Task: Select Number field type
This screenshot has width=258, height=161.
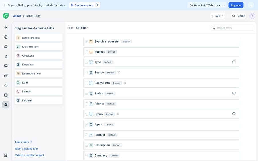Action: pyautogui.click(x=39, y=92)
